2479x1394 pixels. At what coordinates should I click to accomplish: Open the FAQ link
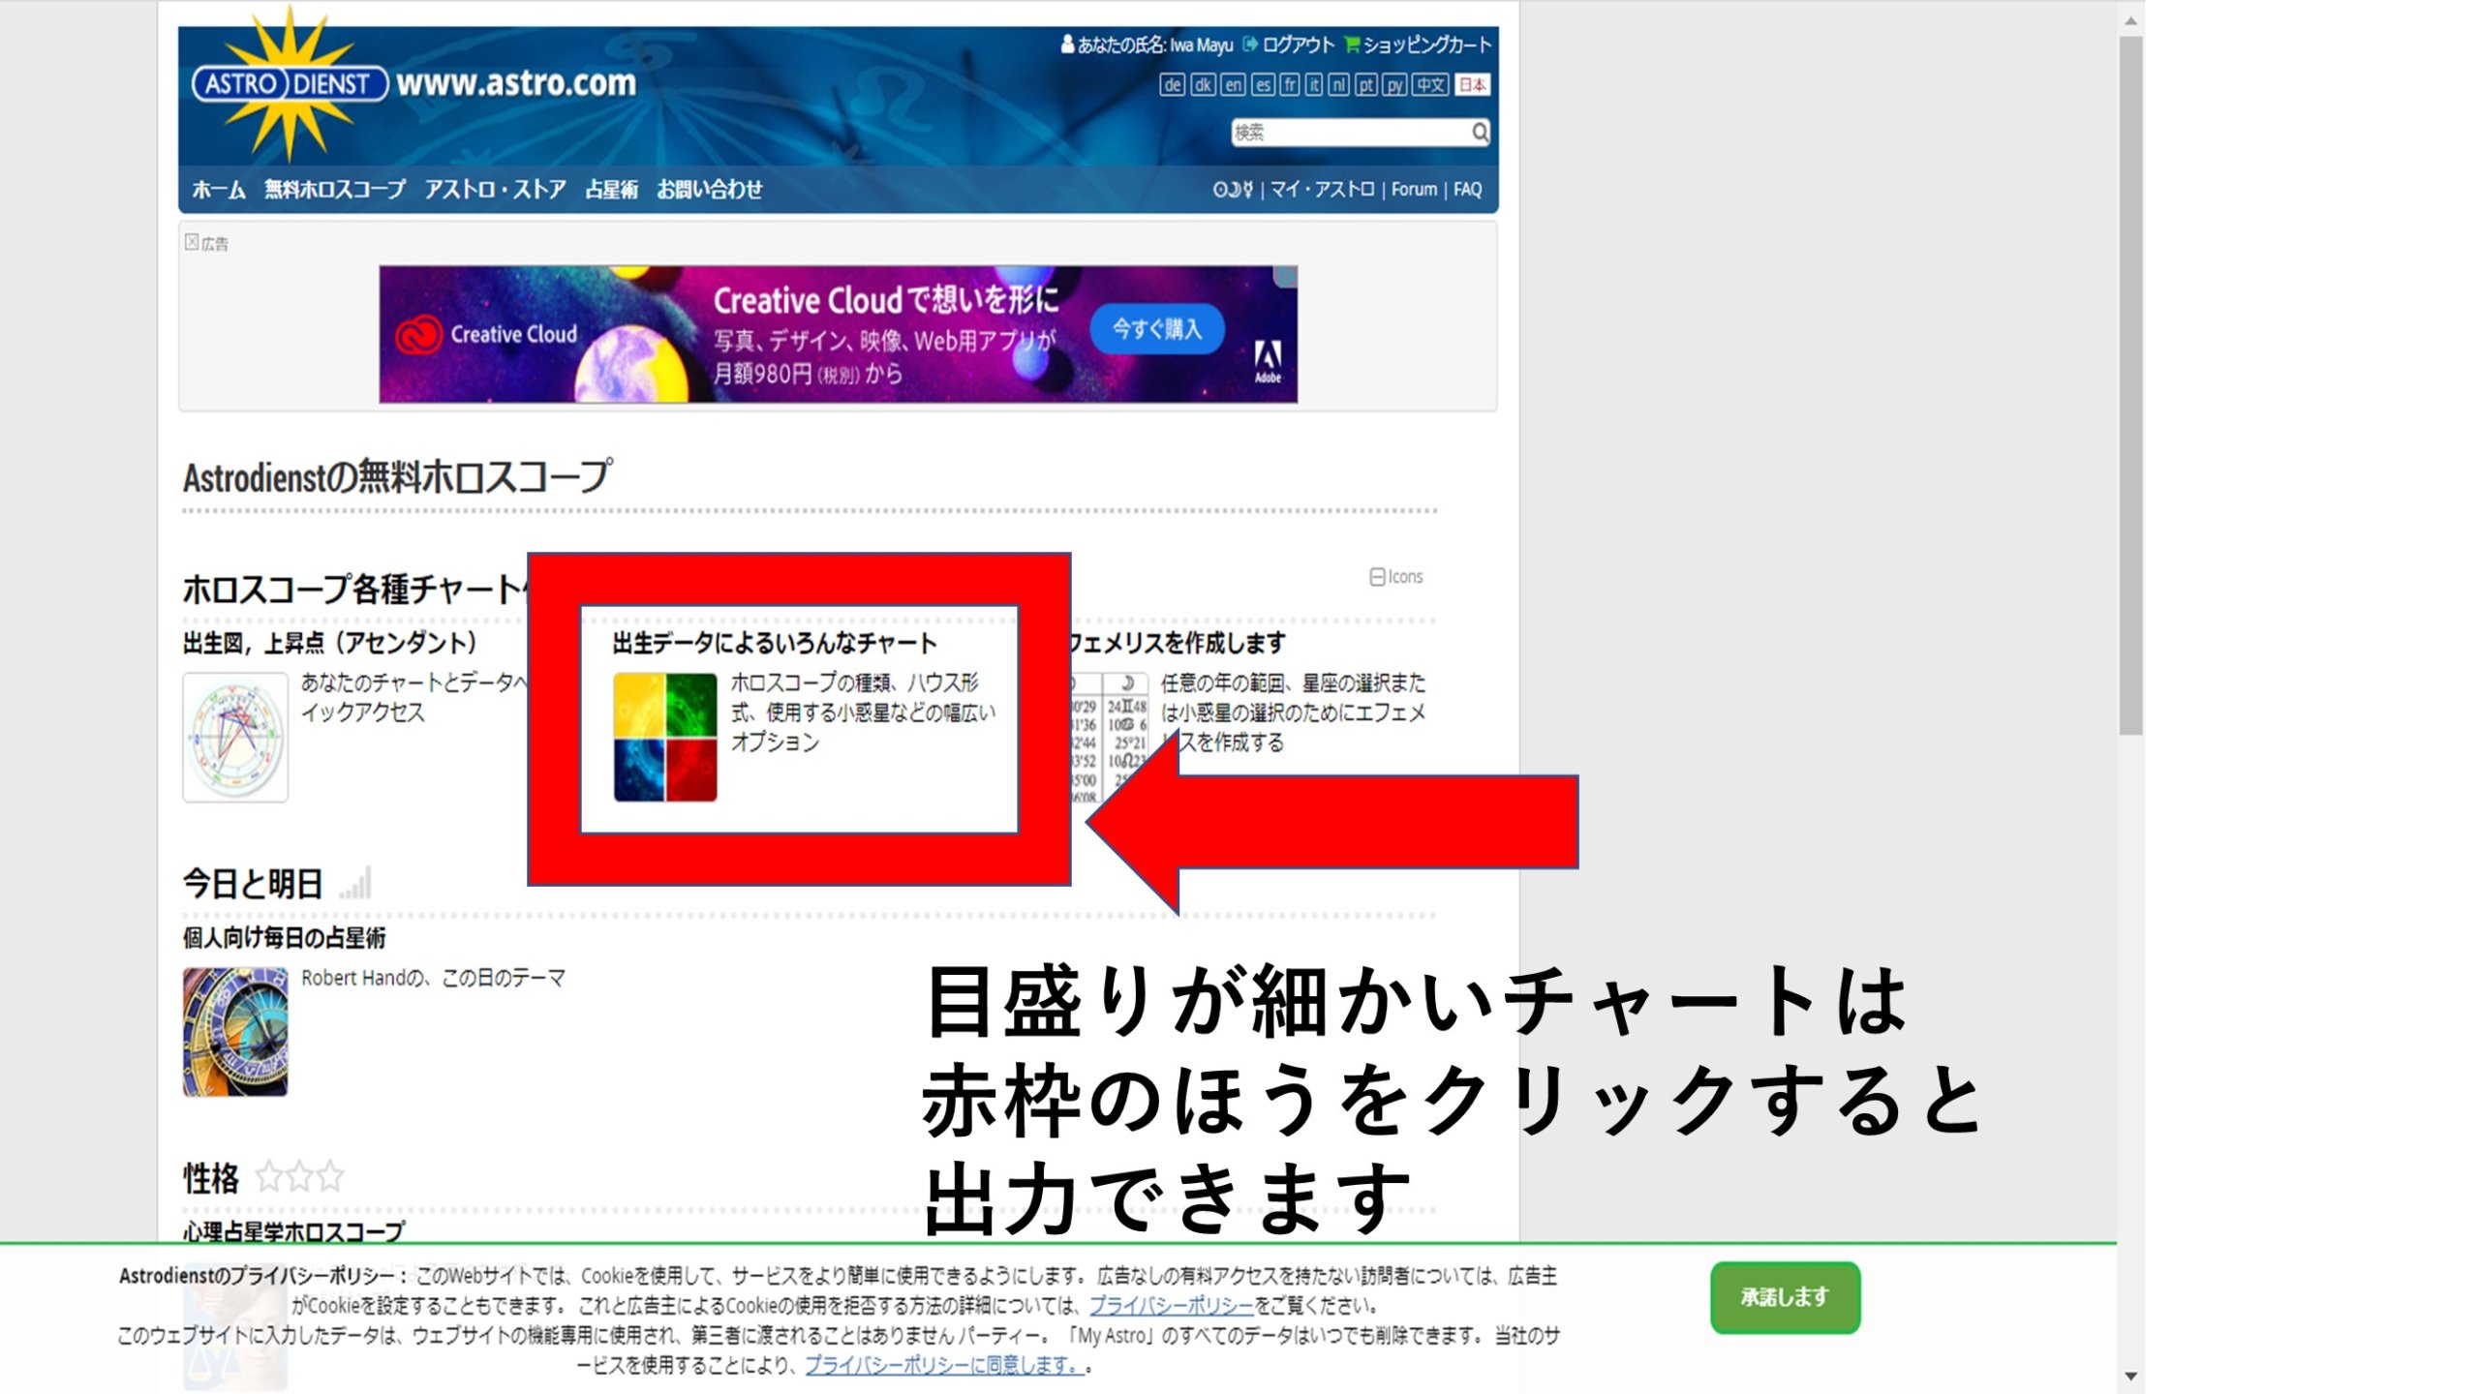click(x=1467, y=190)
